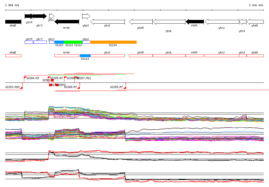The width and height of the screenshot is (269, 187).
Task: Select the white ytnJ gene arrow
Action: (x=221, y=22)
